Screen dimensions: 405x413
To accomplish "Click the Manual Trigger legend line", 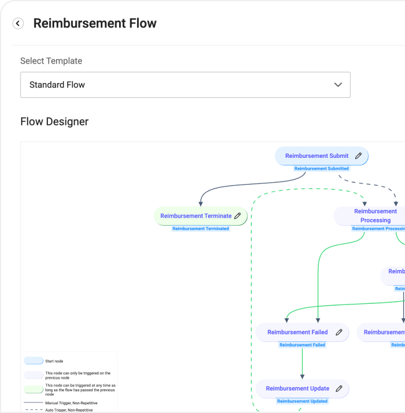I will pos(34,402).
